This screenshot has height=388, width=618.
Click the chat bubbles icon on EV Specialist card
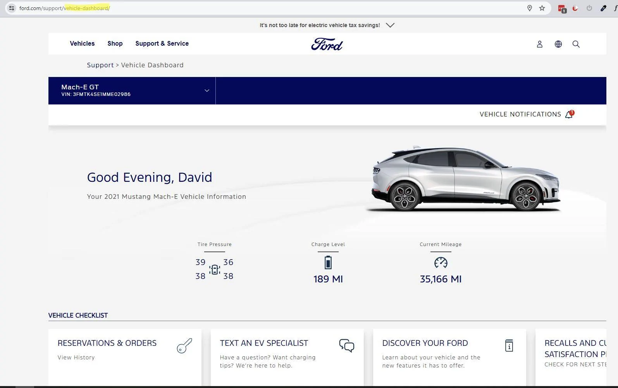[x=346, y=345]
